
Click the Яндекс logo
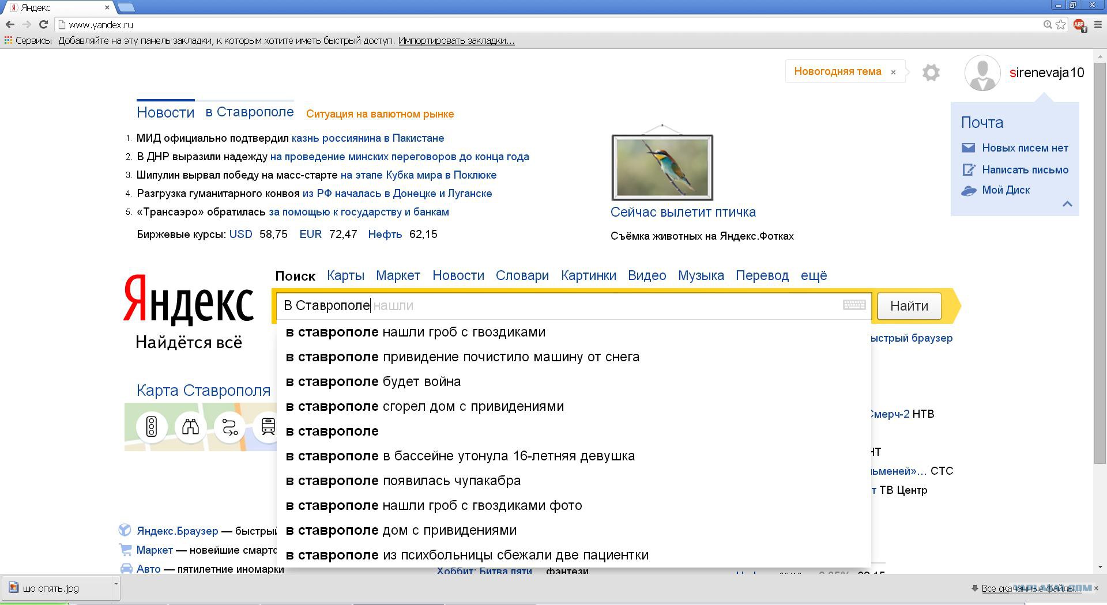(189, 298)
